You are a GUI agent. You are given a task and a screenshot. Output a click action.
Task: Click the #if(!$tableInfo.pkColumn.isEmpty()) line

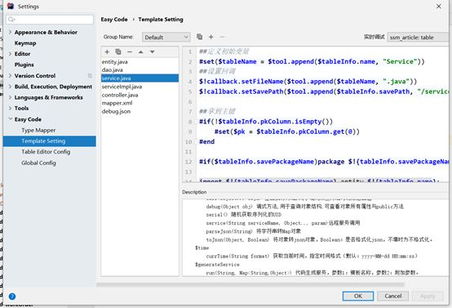[x=266, y=122]
